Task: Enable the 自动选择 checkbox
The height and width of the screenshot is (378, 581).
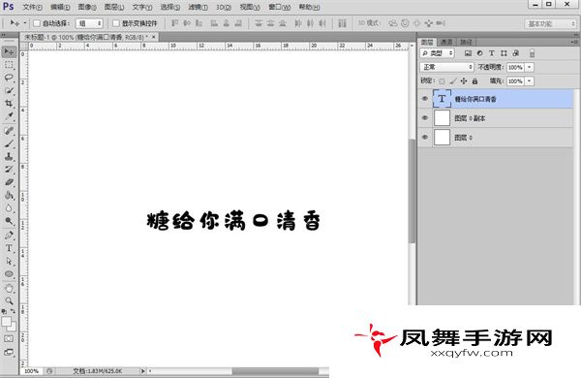Action: pyautogui.click(x=37, y=23)
